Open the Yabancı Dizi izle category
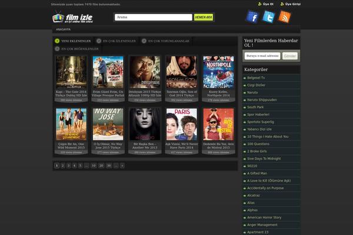The image size is (353, 235). tap(259, 129)
